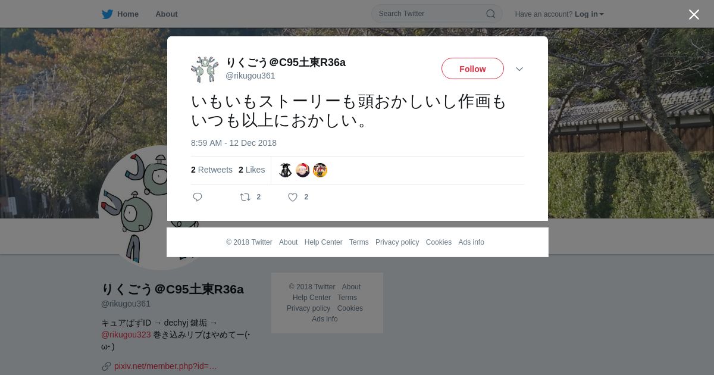
Task: Follow the user rikugou361
Action: (x=472, y=68)
